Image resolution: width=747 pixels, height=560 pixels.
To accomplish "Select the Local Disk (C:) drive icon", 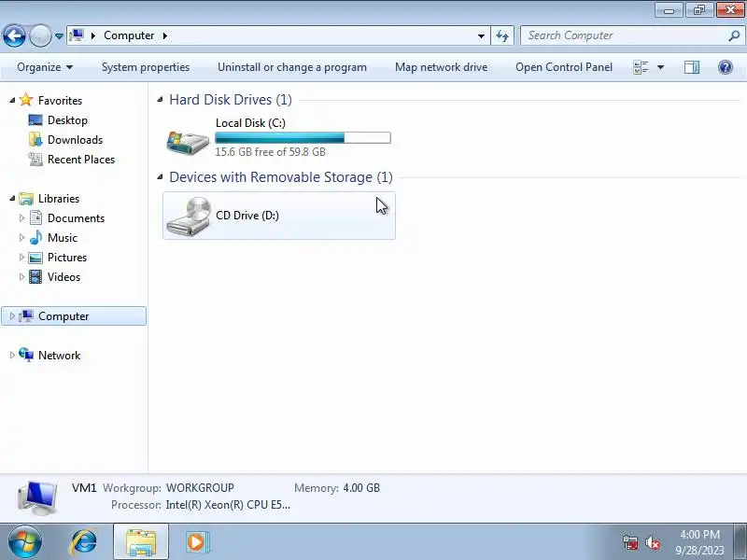I will pos(188,142).
